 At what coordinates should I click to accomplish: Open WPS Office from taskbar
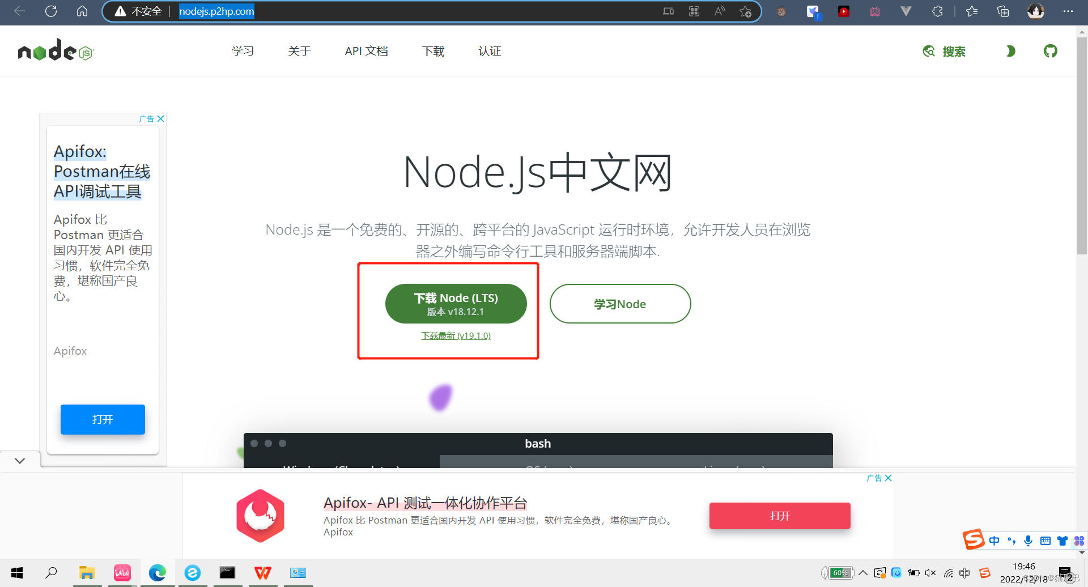tap(262, 573)
